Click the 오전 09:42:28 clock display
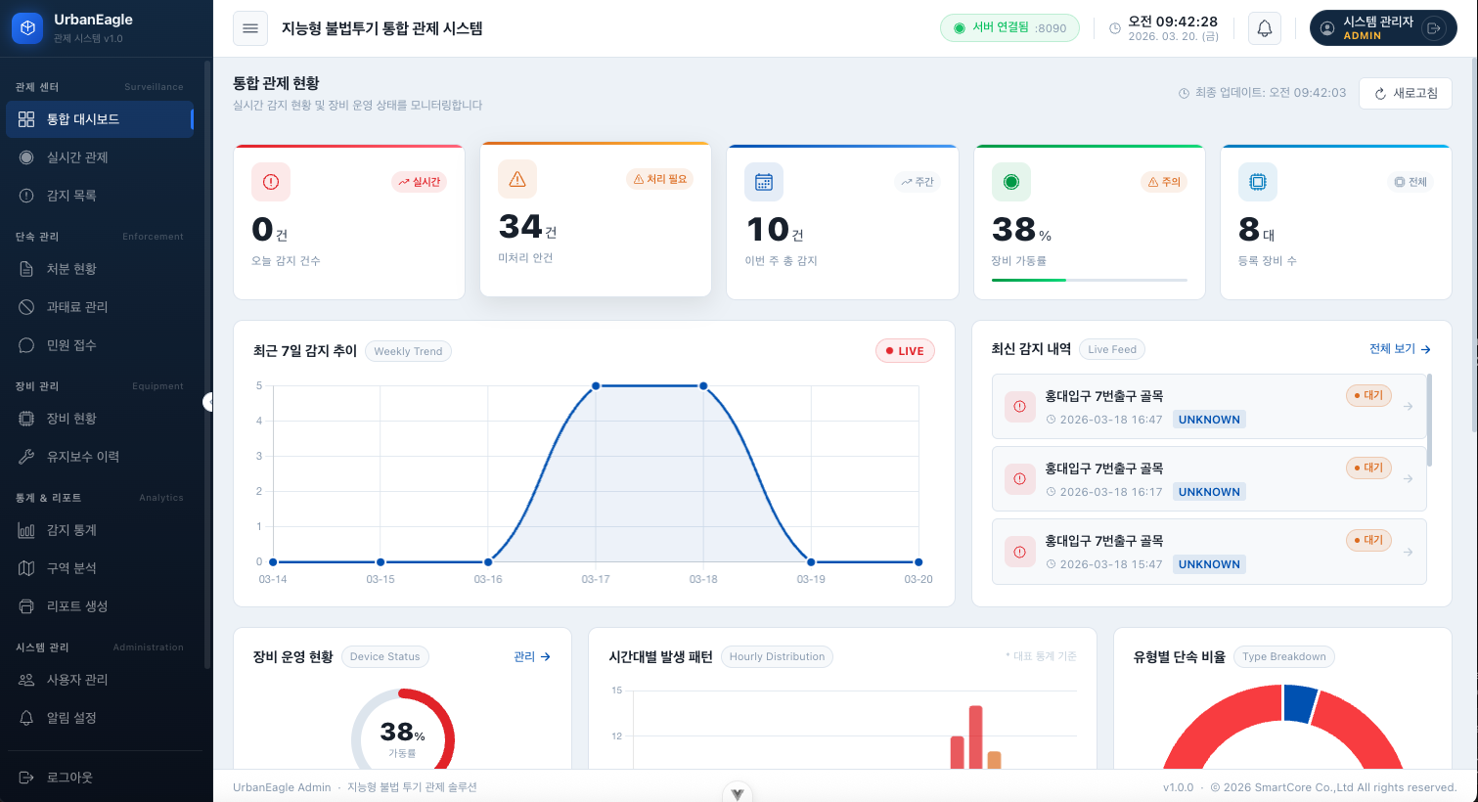 pos(1173,22)
